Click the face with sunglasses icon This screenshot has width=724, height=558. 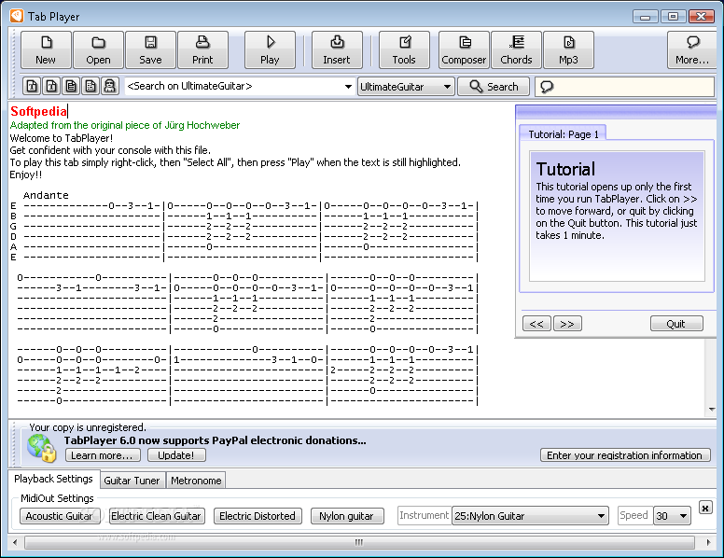pyautogui.click(x=110, y=87)
